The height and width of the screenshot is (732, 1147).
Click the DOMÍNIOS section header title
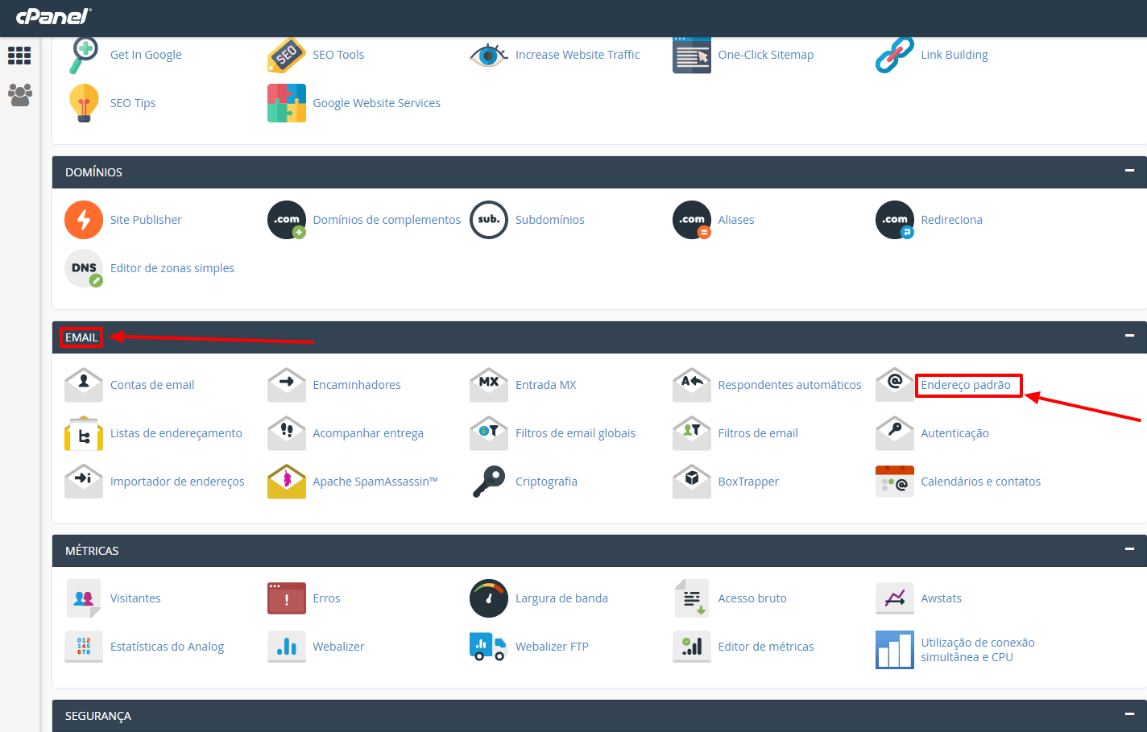click(93, 172)
